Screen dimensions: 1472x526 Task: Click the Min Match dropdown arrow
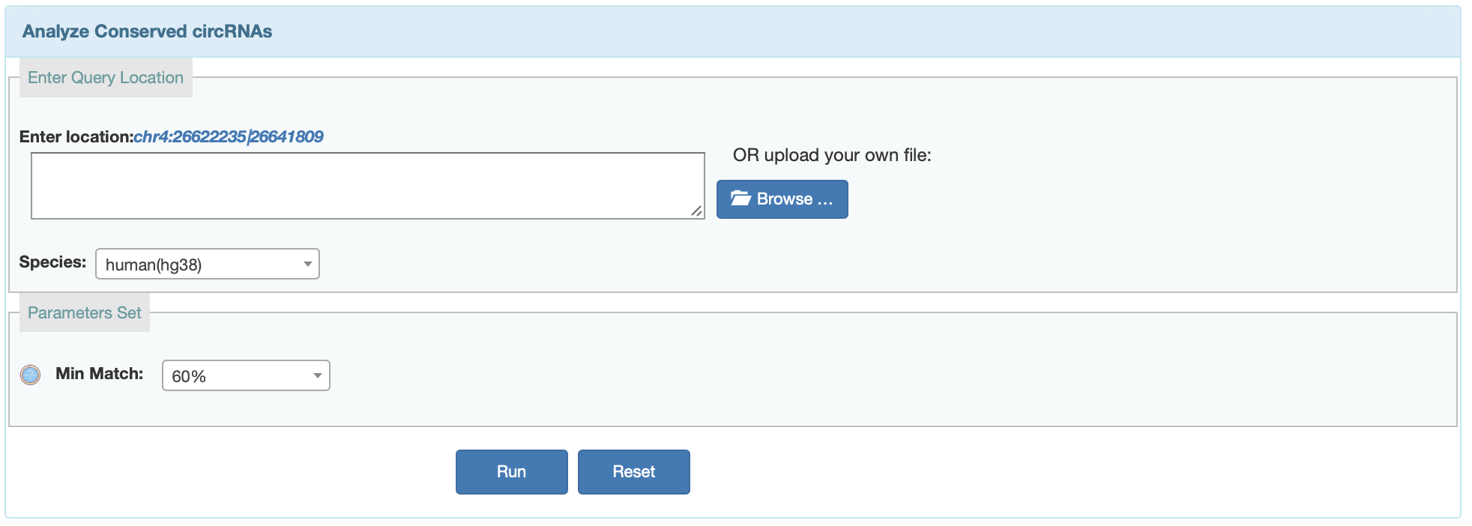point(318,376)
